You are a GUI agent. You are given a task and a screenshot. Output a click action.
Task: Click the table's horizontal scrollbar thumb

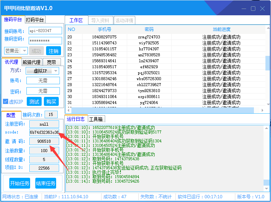[162, 110]
